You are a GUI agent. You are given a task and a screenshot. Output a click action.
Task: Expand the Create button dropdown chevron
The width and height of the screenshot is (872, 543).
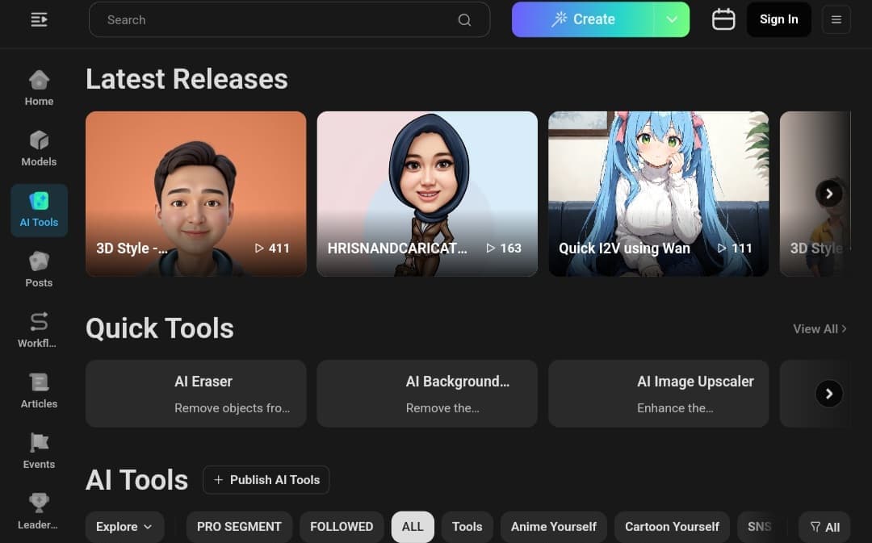pos(673,19)
